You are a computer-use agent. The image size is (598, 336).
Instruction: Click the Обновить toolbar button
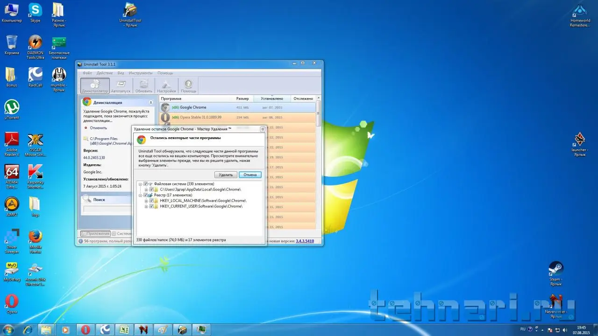coord(144,86)
